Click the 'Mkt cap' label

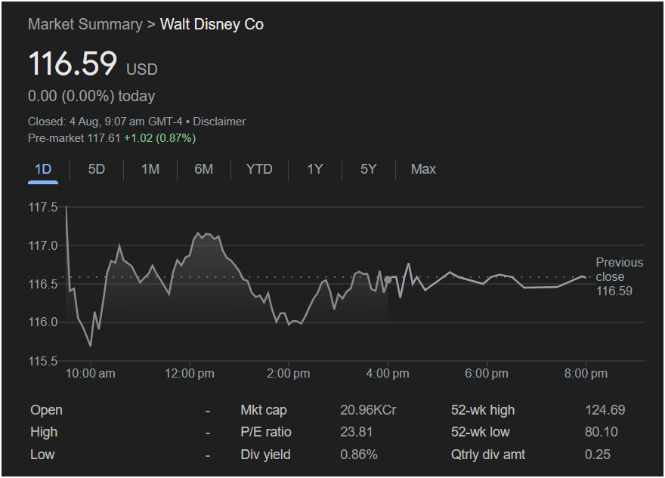(x=264, y=410)
